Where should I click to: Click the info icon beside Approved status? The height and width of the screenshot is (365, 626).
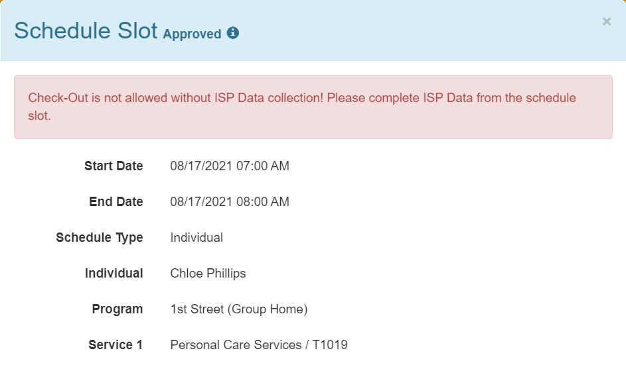[233, 33]
